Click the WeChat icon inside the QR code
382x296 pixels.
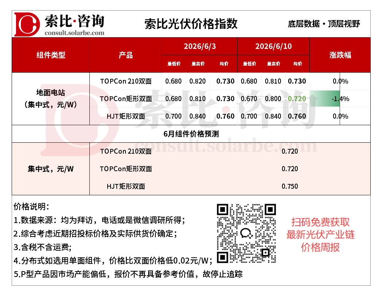246,233
